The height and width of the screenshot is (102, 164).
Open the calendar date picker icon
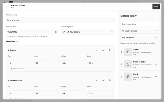coord(56,32)
